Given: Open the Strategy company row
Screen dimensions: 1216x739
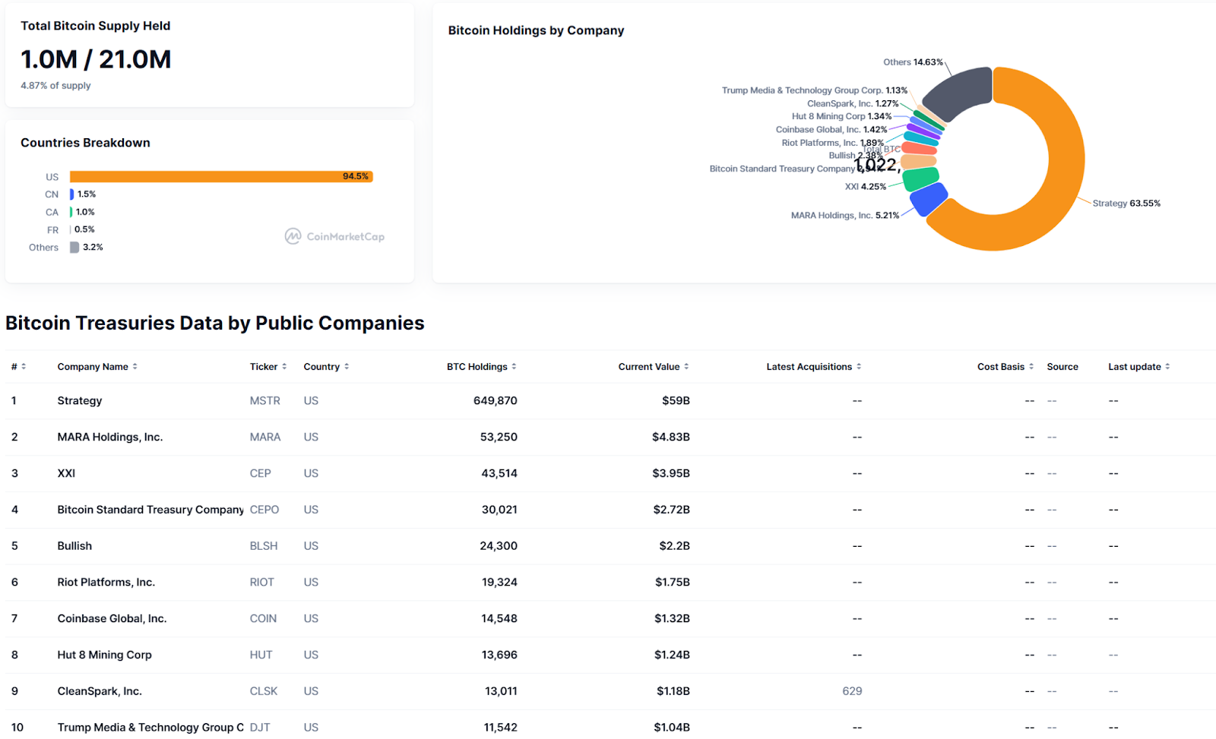Looking at the screenshot, I should pos(80,401).
